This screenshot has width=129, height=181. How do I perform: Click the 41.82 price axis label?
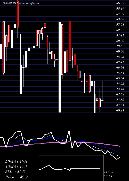[120, 100]
